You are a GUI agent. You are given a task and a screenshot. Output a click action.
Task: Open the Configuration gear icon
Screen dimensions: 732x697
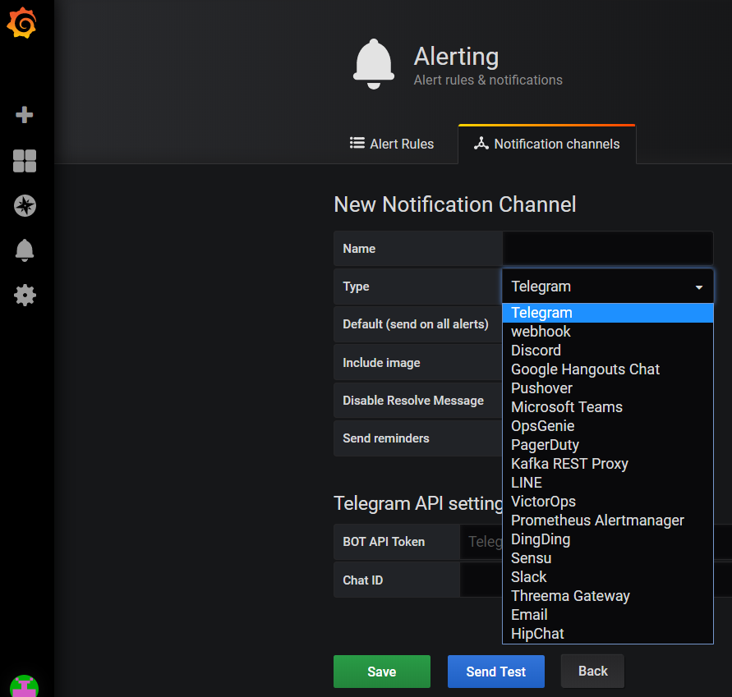click(25, 295)
